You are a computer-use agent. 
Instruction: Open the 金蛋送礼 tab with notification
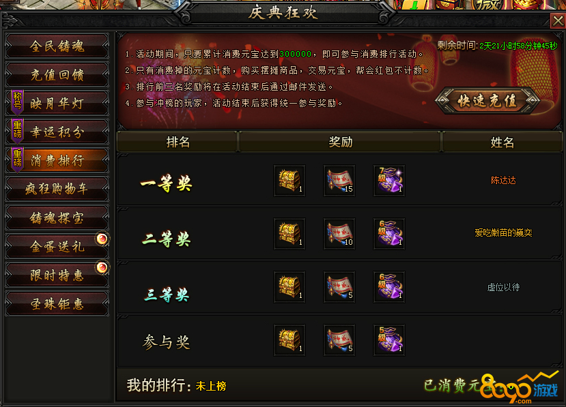(x=57, y=246)
